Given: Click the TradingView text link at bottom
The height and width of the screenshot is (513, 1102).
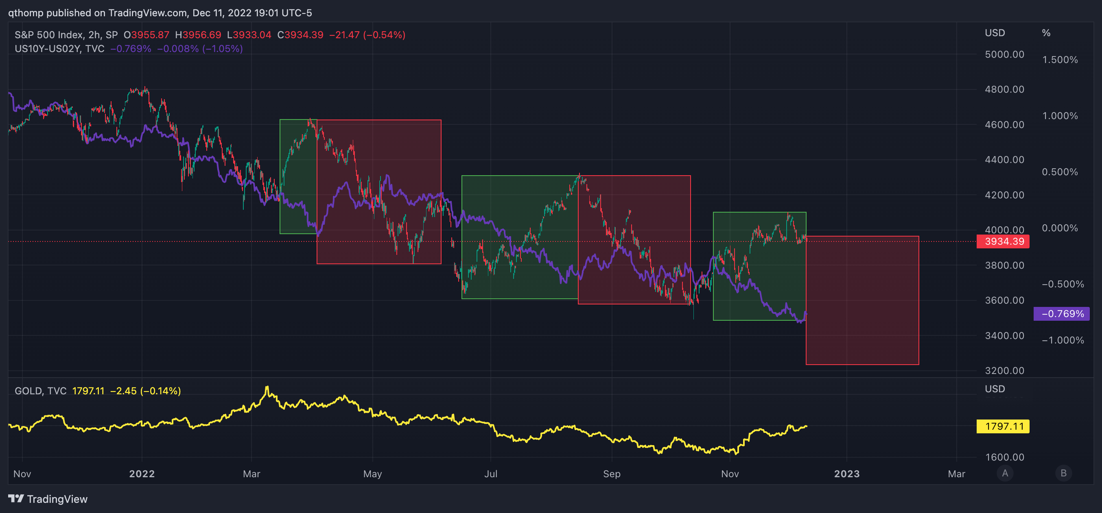Looking at the screenshot, I should click(x=57, y=499).
